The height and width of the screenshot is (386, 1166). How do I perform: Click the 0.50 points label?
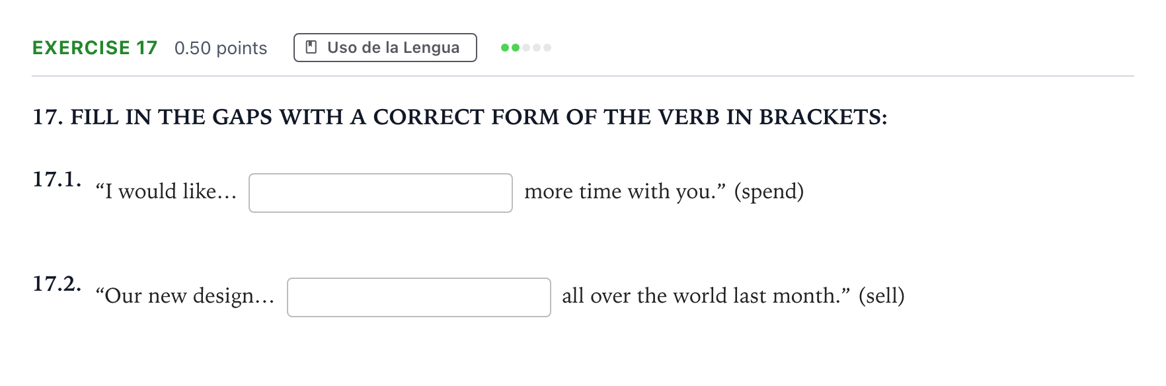click(221, 48)
